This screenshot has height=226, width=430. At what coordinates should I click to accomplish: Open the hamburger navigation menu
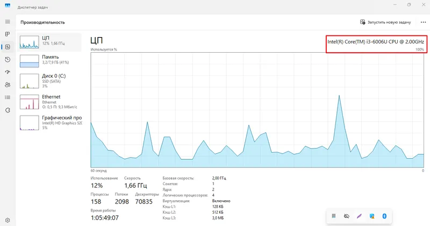pyautogui.click(x=8, y=22)
